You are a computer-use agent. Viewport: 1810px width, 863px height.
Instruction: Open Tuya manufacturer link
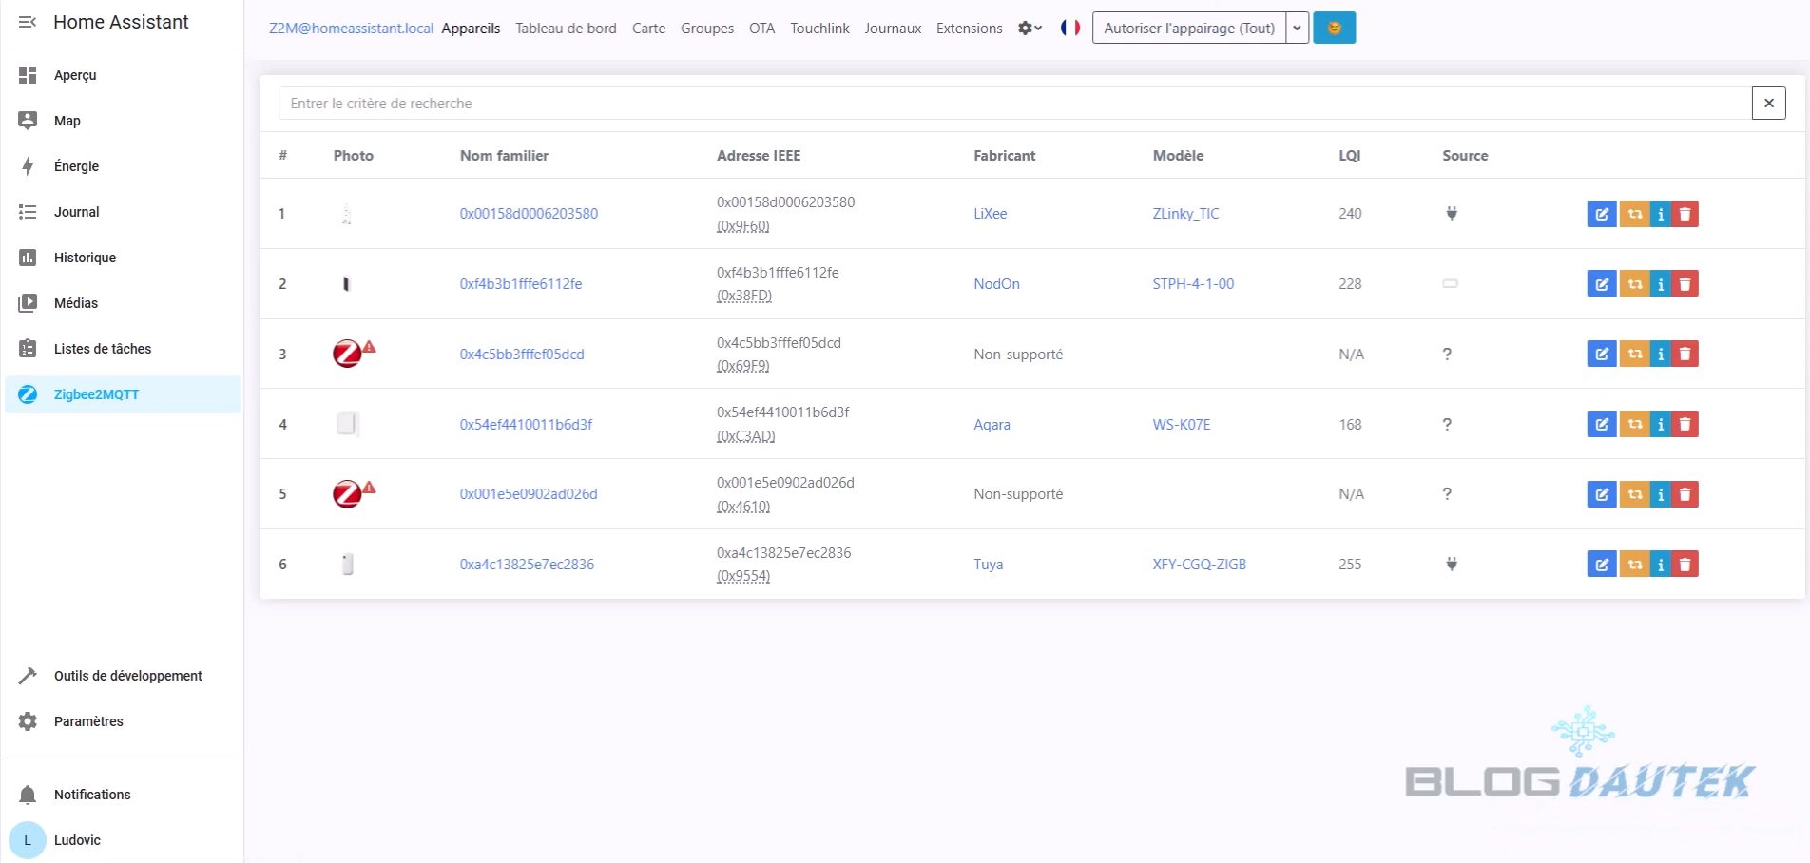click(x=988, y=565)
